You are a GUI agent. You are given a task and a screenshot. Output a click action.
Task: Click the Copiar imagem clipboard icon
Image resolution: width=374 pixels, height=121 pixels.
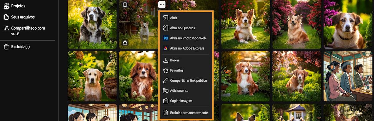166,101
